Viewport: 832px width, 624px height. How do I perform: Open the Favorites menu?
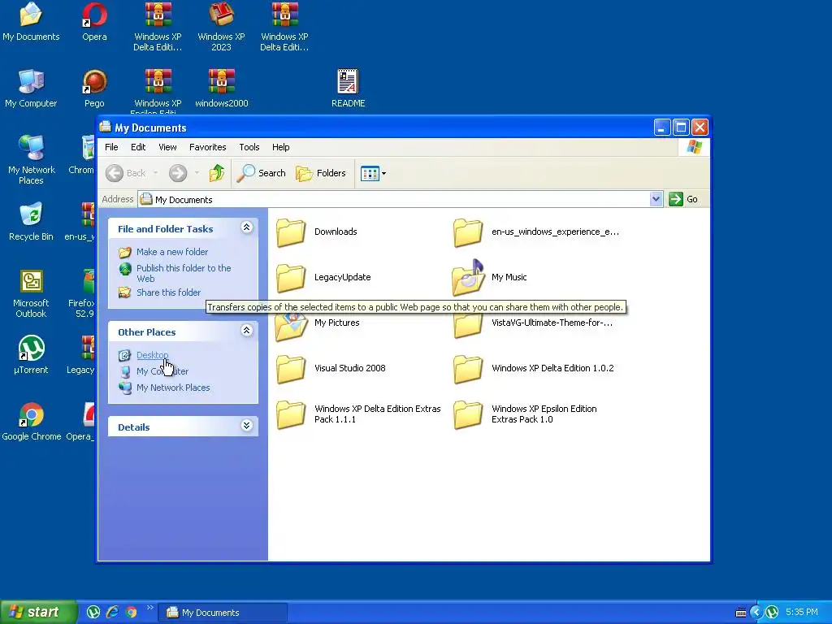pos(207,147)
